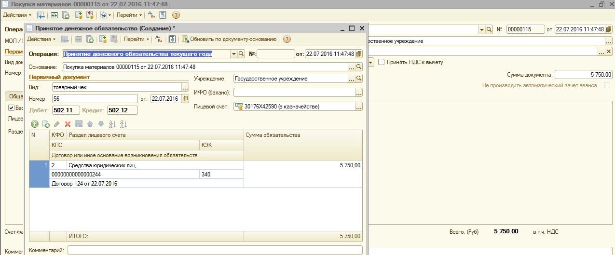Click Обновить по документу-основанию button
Screen dimensions: 615x255
coord(229,39)
